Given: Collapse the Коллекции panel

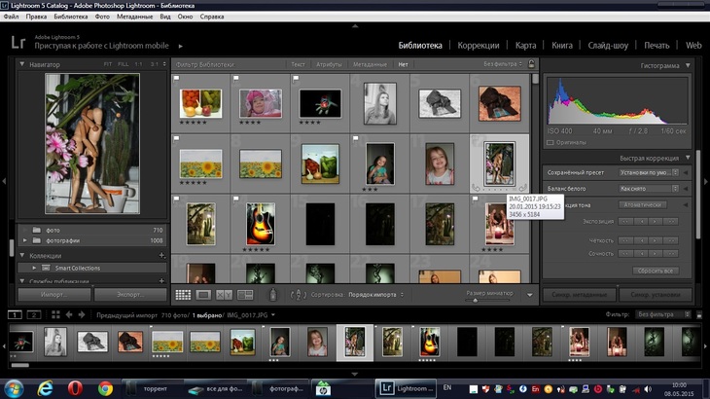Looking at the screenshot, I should pyautogui.click(x=21, y=255).
